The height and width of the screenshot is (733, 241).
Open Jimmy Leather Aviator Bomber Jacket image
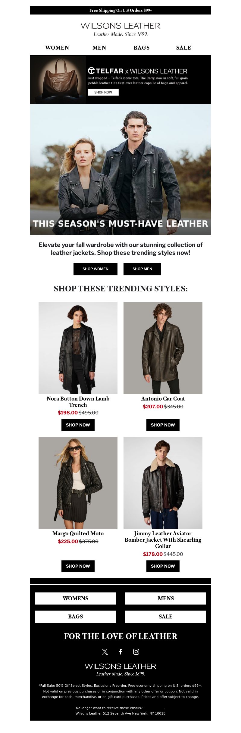(163, 483)
